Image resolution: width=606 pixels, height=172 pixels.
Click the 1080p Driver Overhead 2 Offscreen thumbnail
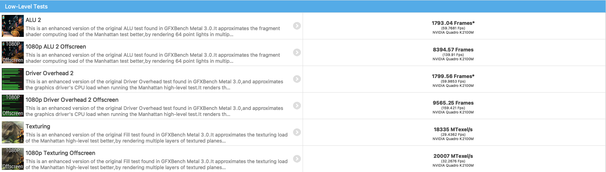click(x=13, y=106)
